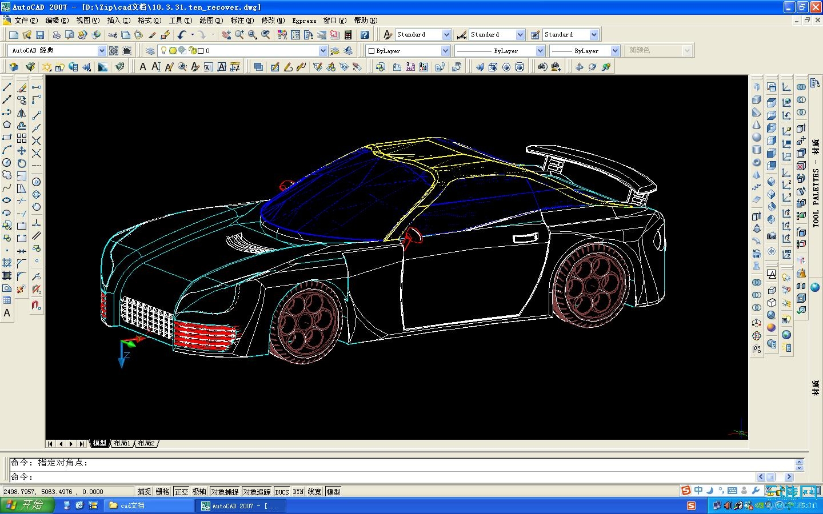Screen dimensions: 823x514
Task: Select the Polygon drawing tool
Action: click(7, 125)
